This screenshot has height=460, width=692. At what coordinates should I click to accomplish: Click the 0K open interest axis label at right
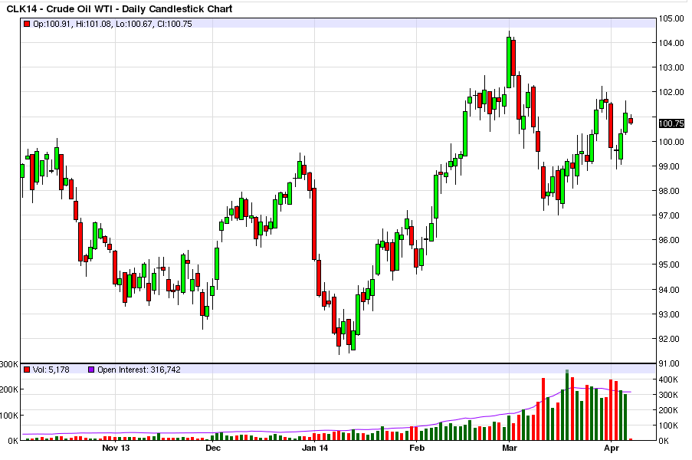tap(664, 441)
